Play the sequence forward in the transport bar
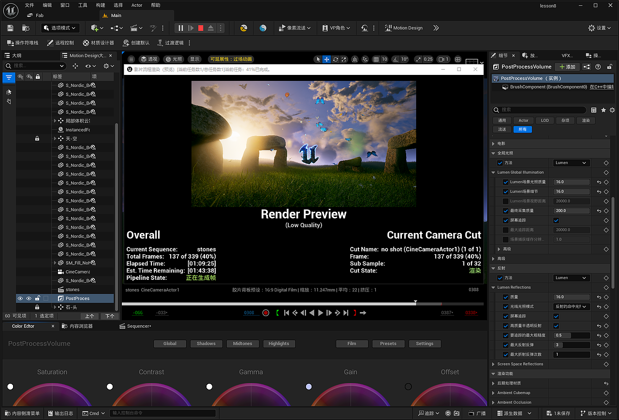The image size is (619, 420). [x=320, y=313]
